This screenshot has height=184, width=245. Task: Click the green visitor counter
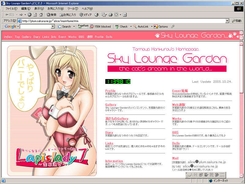click(118, 82)
